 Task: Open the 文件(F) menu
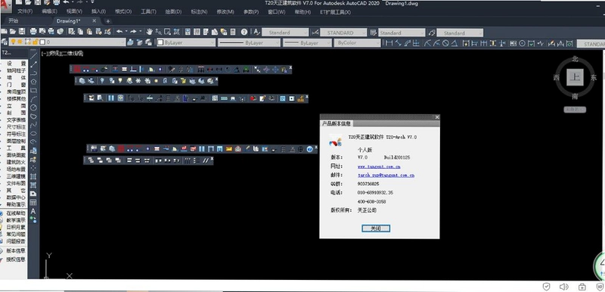point(25,11)
